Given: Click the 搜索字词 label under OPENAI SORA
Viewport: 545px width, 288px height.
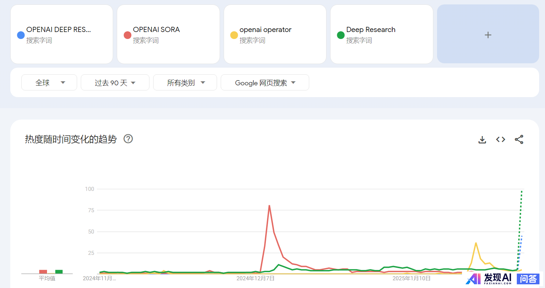Looking at the screenshot, I should 146,40.
